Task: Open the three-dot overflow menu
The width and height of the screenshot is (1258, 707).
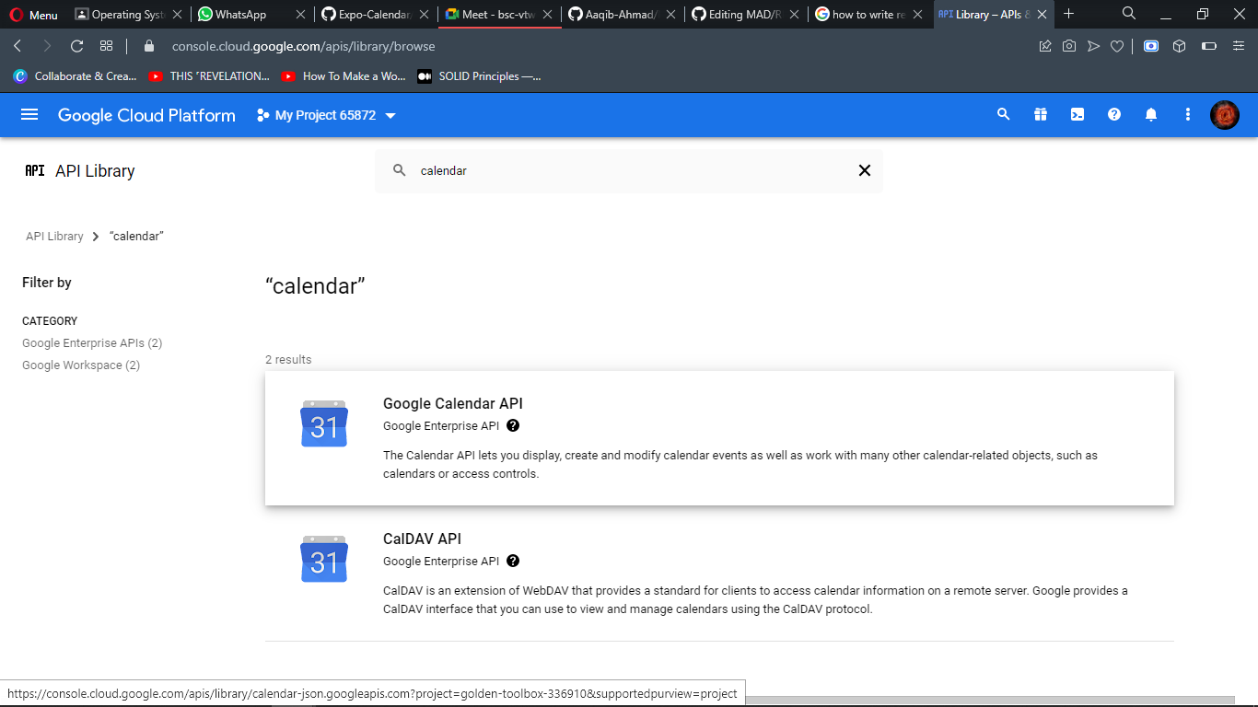Action: [x=1187, y=114]
